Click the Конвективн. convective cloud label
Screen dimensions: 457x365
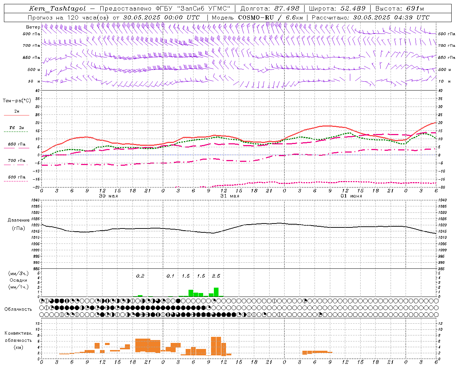pos(18,333)
